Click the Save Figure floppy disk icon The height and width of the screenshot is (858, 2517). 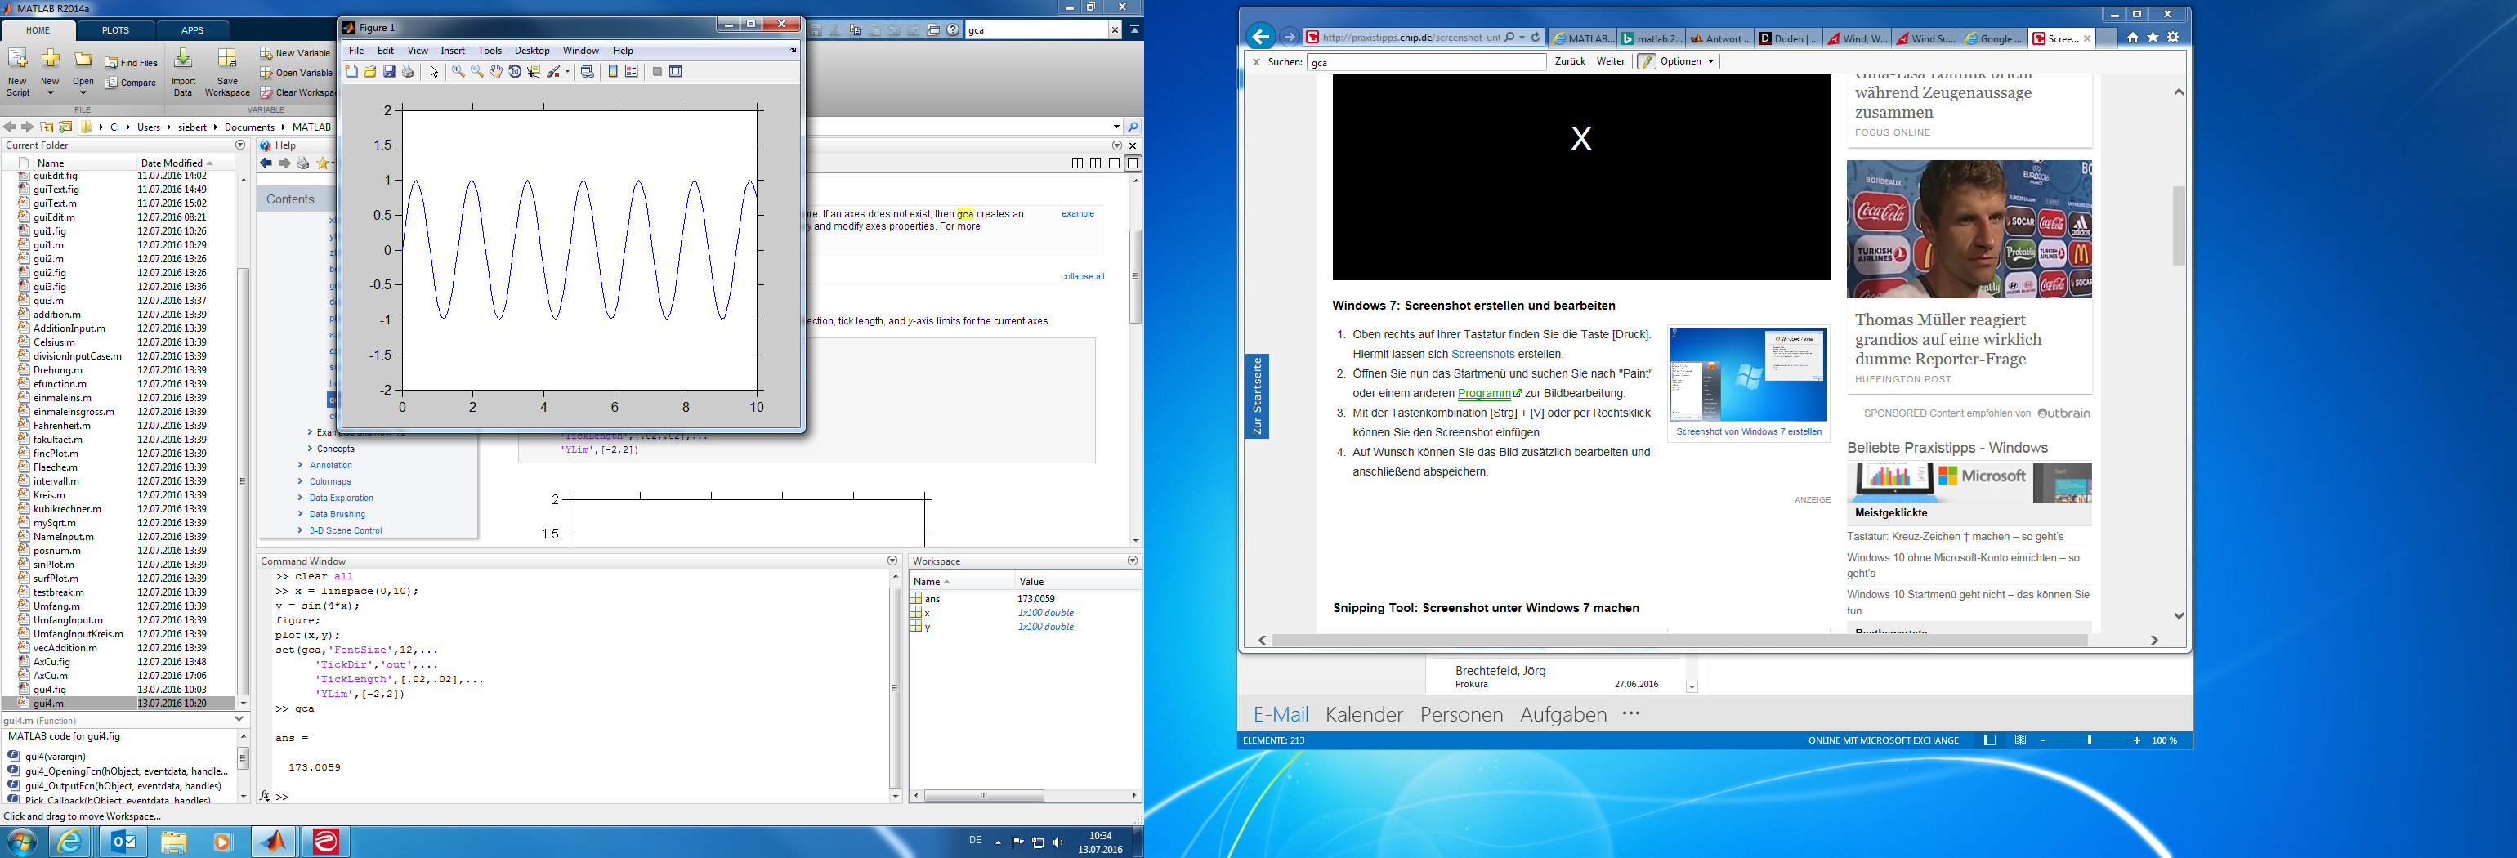coord(389,72)
